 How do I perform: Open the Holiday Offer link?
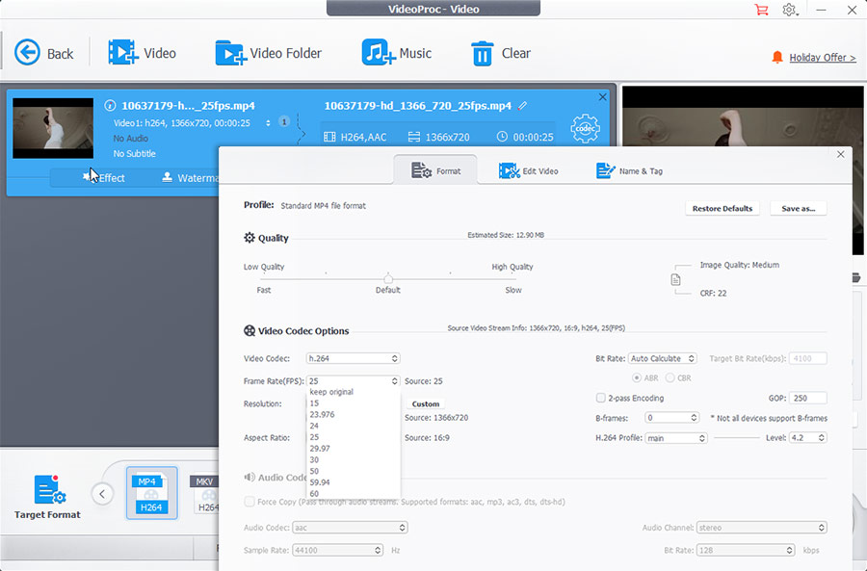823,58
